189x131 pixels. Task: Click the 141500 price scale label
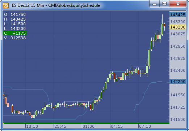point(178,119)
